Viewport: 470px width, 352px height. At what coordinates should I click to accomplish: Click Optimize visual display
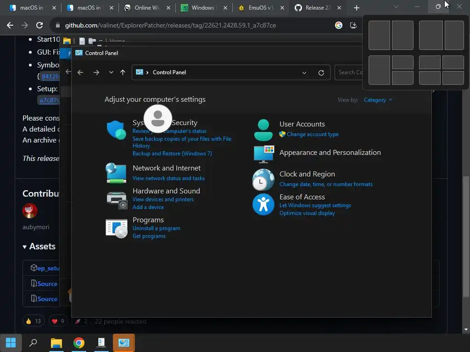tap(307, 213)
